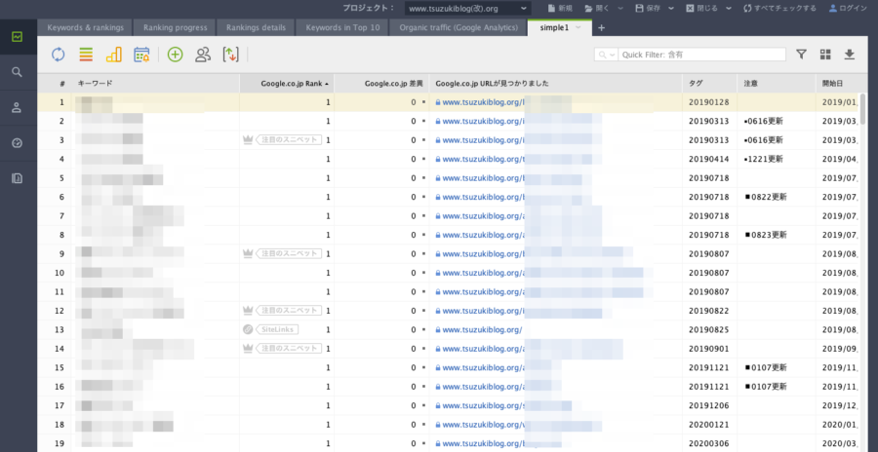878x452 pixels.
Task: Select tag cell 20190825 in row 13
Action: tap(710, 329)
